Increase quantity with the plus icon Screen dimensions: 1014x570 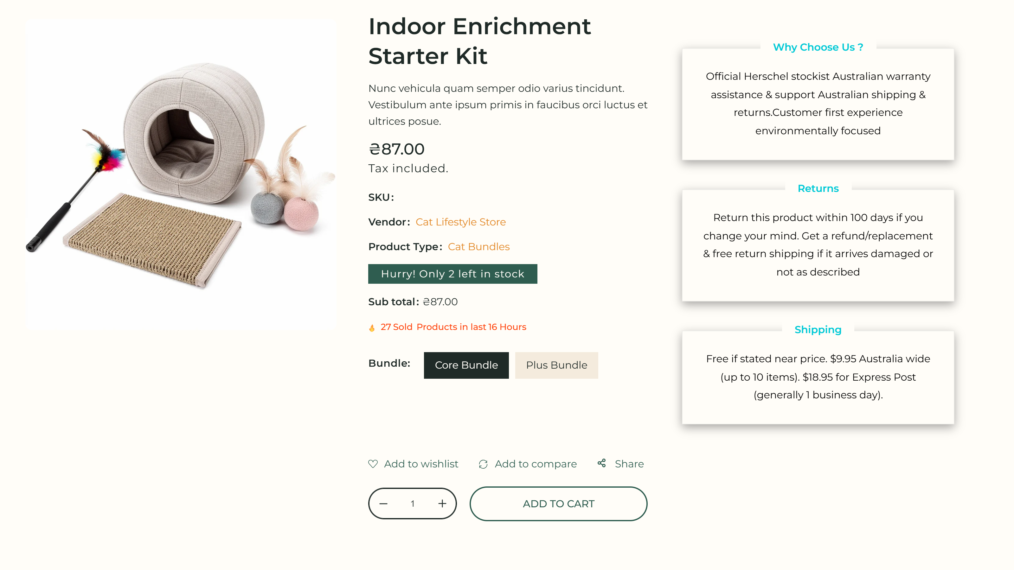pyautogui.click(x=442, y=503)
